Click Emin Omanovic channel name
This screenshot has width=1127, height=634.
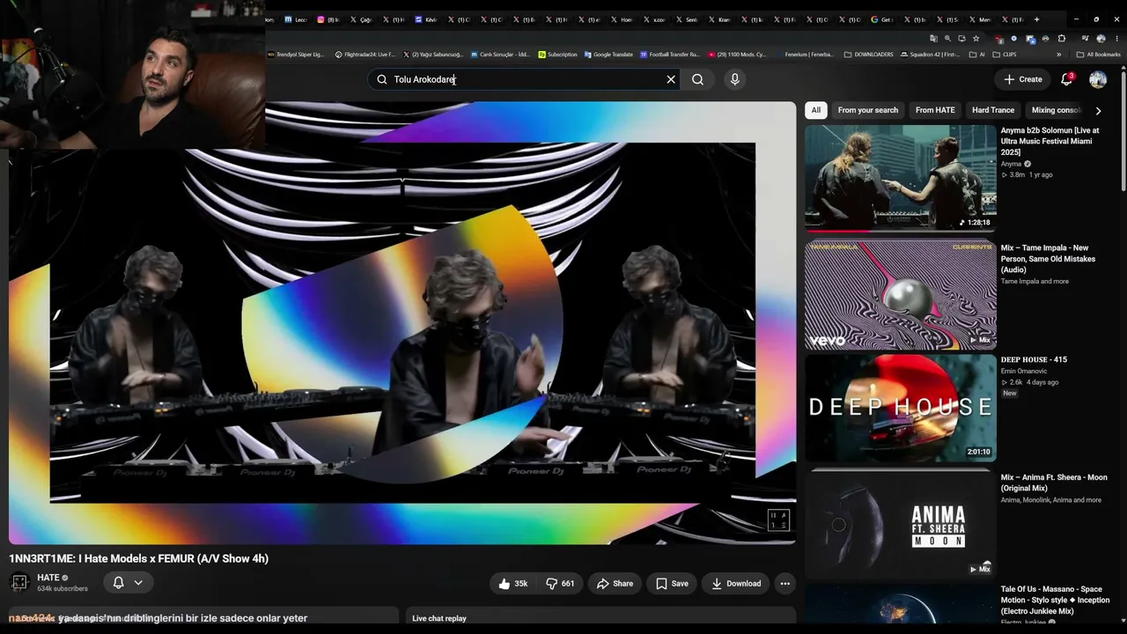tap(1024, 372)
